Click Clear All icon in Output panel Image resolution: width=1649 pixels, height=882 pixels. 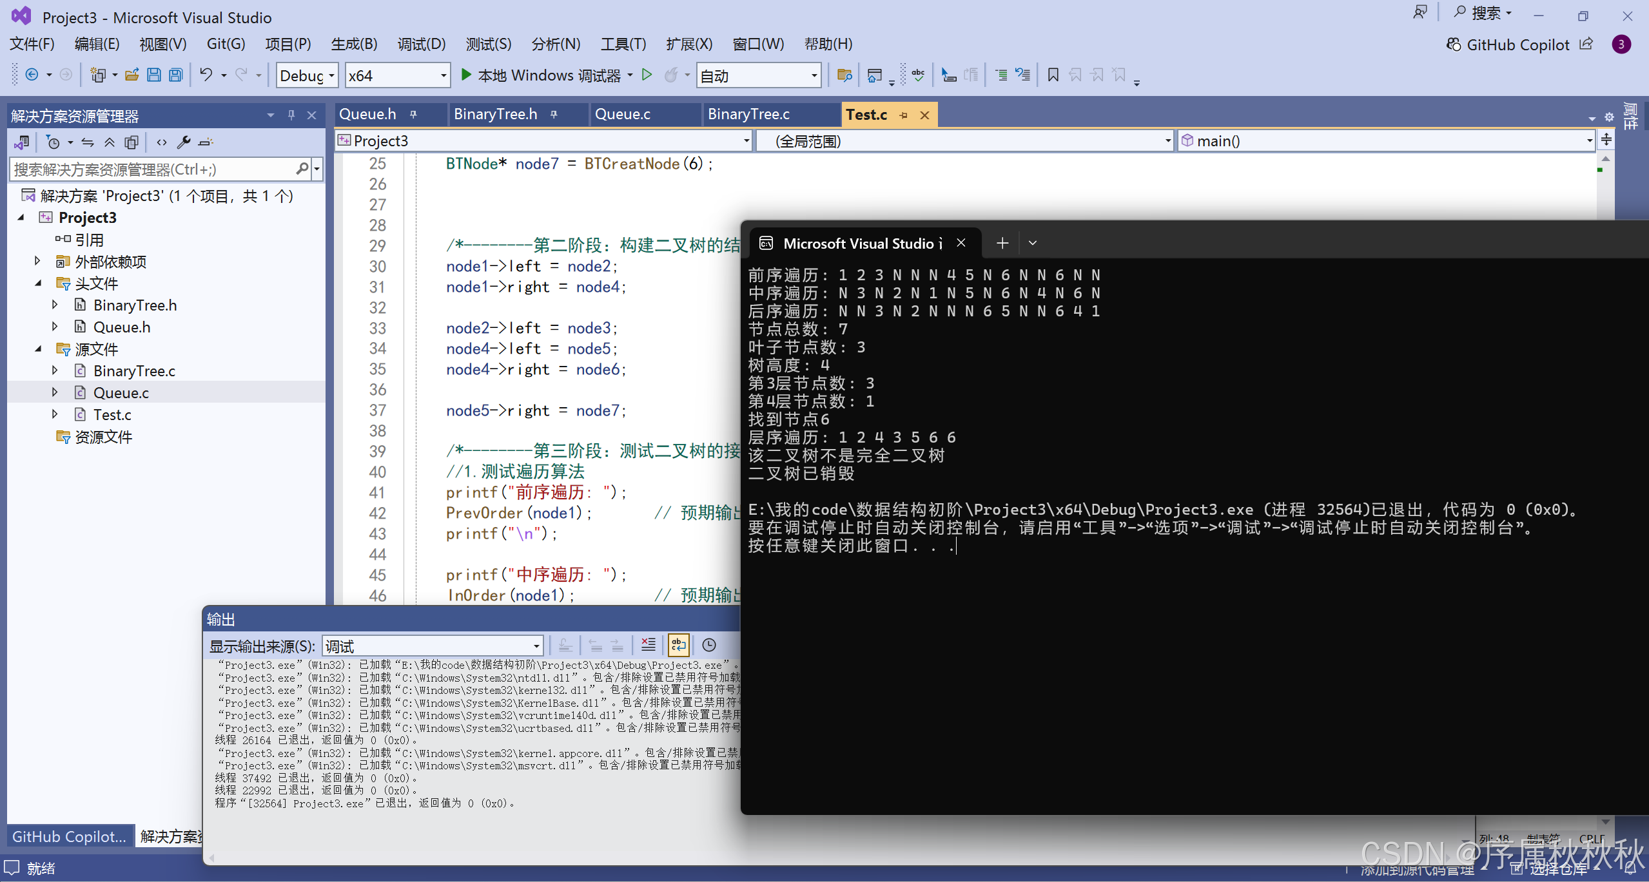pyautogui.click(x=648, y=645)
